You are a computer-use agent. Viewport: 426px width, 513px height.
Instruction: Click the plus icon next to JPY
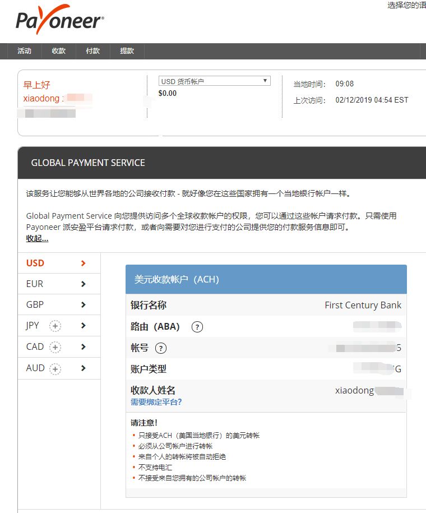[55, 326]
